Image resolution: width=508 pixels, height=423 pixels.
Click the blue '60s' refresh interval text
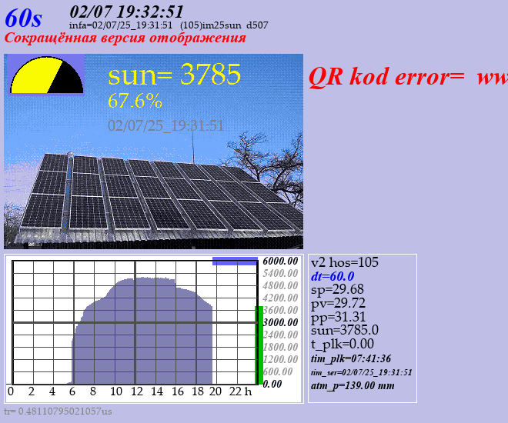click(x=23, y=18)
